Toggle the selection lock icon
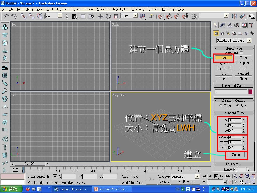This screenshot has width=257, height=193. [x=48, y=176]
